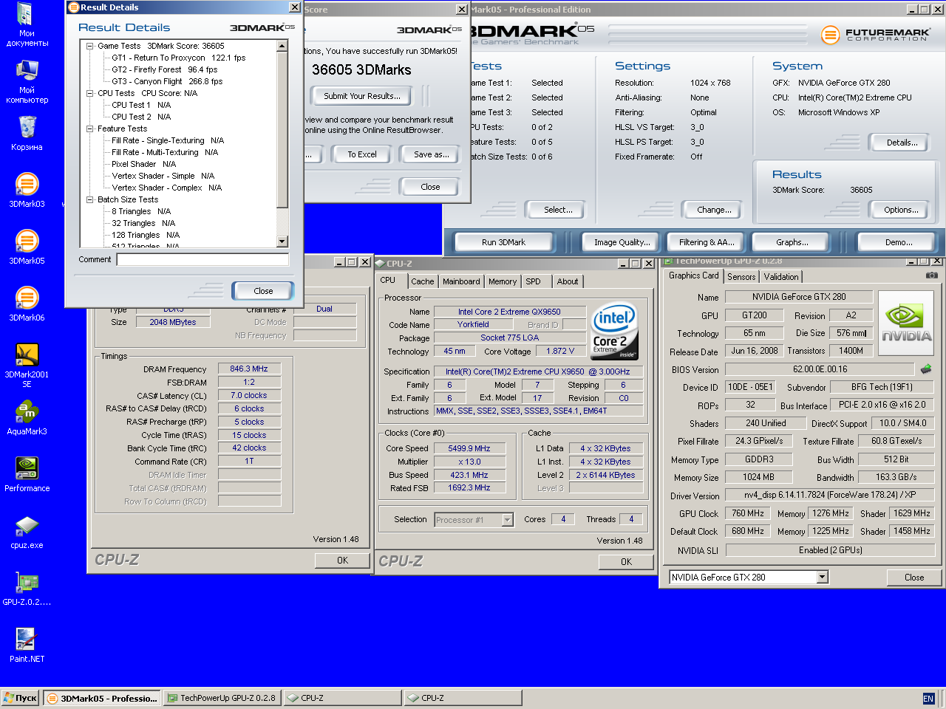Screen dimensions: 946x709
Task: Switch to the About tab in CPU-Z
Action: pyautogui.click(x=568, y=281)
